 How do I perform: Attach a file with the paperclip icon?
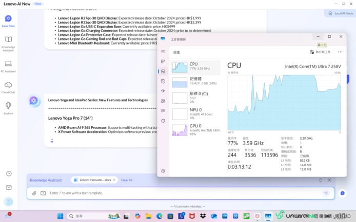(x=34, y=193)
